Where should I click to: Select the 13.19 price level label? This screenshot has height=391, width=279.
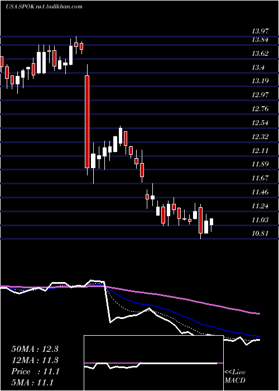(x=260, y=81)
